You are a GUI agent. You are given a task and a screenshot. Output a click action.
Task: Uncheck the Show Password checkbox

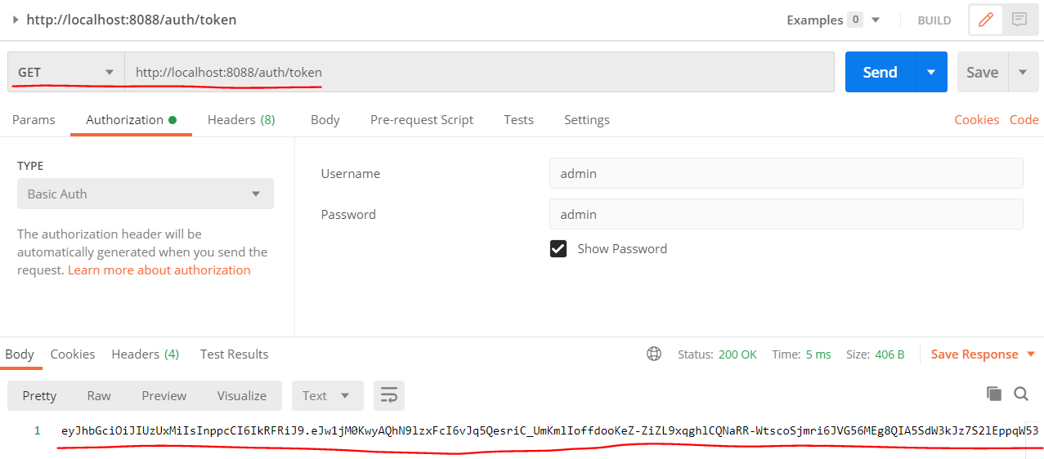click(558, 248)
